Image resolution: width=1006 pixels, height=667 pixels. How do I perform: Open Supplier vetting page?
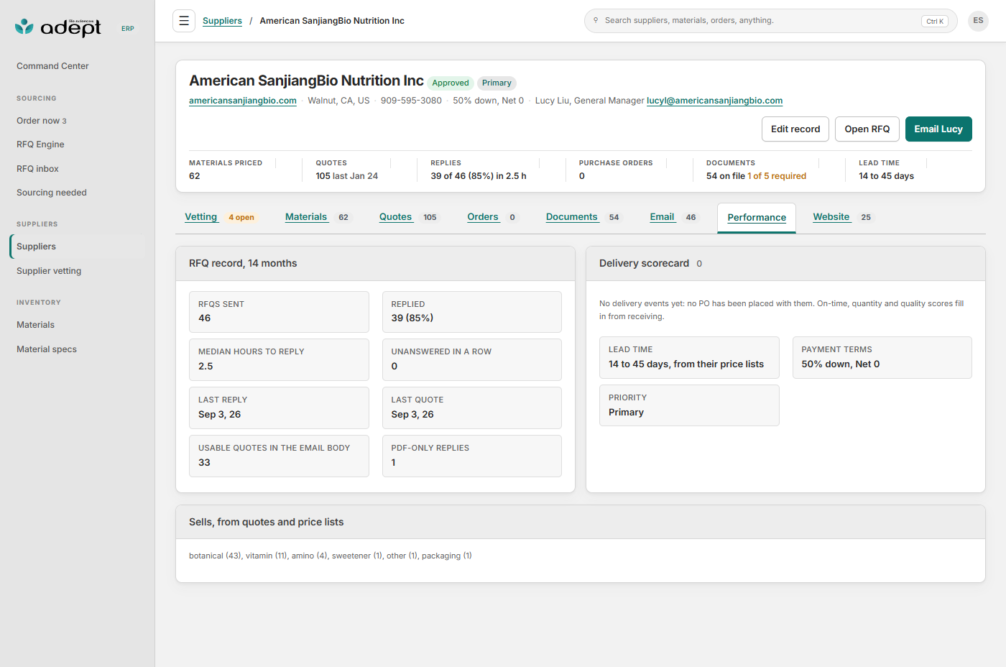pyautogui.click(x=78, y=271)
